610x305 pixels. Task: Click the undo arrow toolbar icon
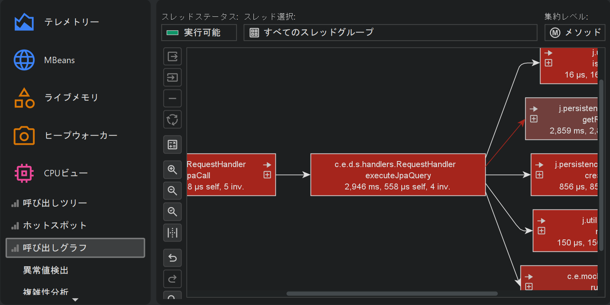pos(172,258)
